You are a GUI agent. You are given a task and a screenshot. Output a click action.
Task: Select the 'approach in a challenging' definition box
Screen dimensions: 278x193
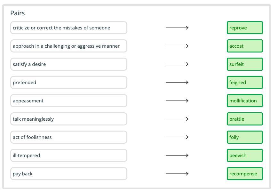point(69,46)
